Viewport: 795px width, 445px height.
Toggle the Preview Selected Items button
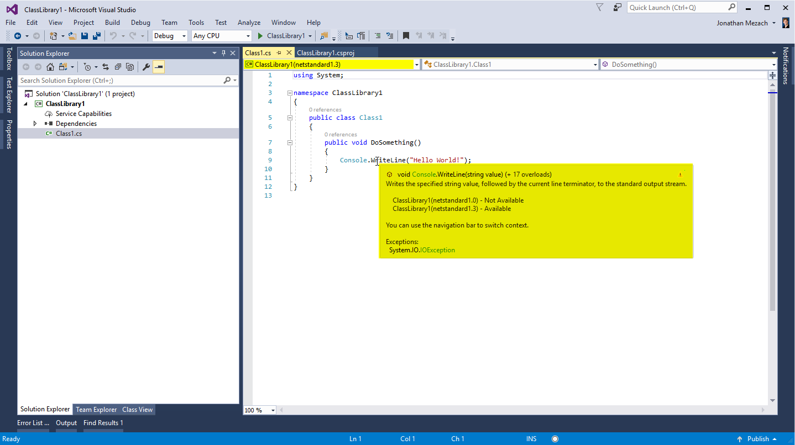click(x=159, y=67)
